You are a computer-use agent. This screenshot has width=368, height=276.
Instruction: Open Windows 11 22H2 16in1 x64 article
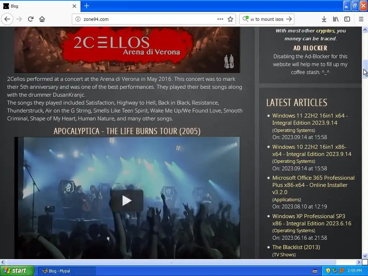(310, 119)
